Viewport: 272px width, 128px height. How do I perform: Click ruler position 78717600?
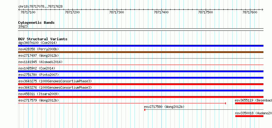250,12
